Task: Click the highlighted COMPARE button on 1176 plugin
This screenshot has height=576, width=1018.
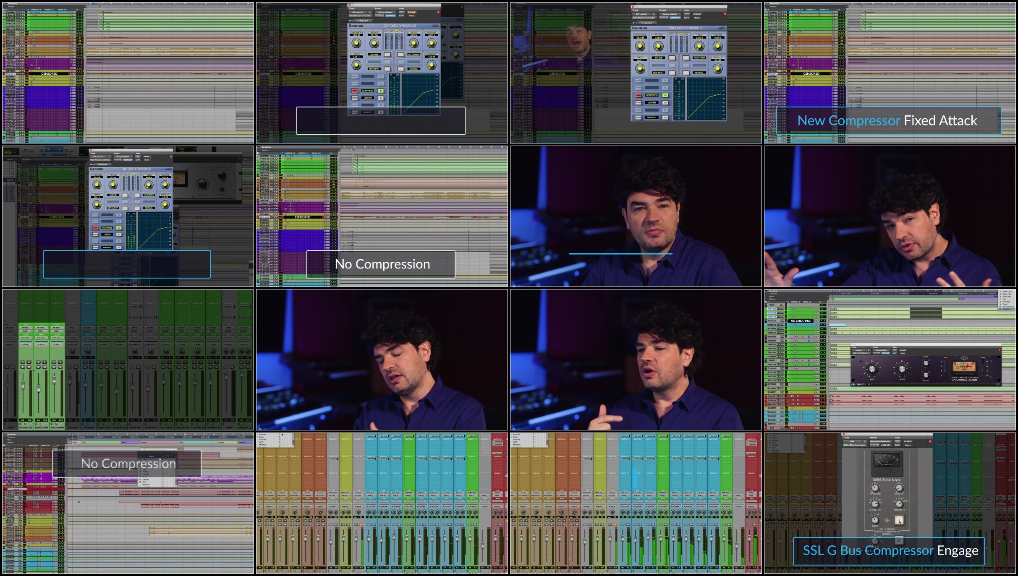Action: point(885,353)
